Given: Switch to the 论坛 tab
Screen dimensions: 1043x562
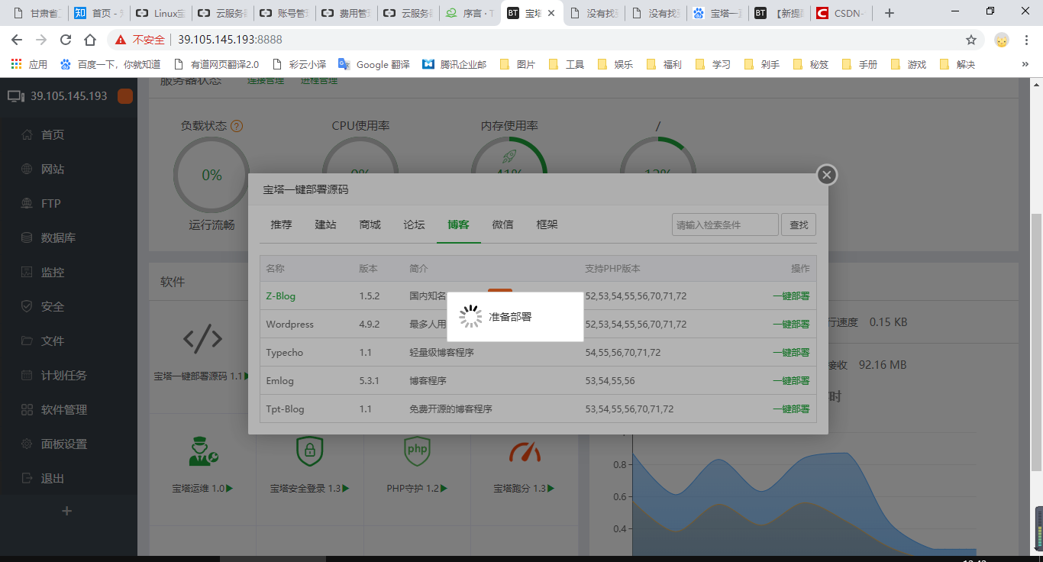Looking at the screenshot, I should coord(414,224).
